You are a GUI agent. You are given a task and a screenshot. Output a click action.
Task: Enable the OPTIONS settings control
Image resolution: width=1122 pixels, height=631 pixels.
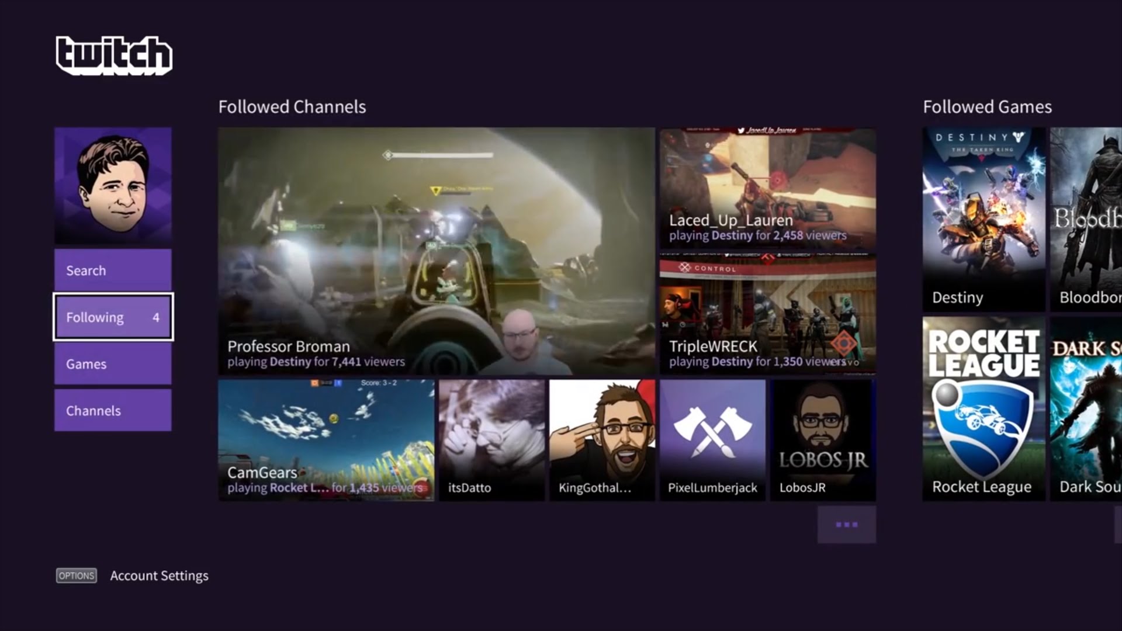click(75, 575)
